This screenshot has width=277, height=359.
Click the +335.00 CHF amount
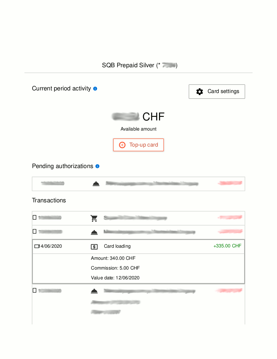227,246
